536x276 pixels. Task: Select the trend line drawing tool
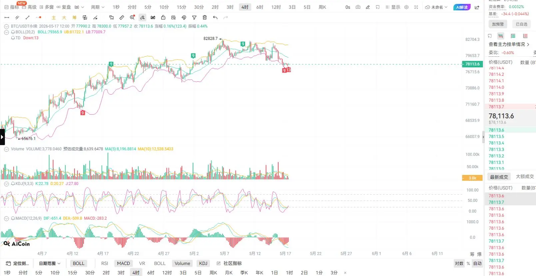(28, 17)
